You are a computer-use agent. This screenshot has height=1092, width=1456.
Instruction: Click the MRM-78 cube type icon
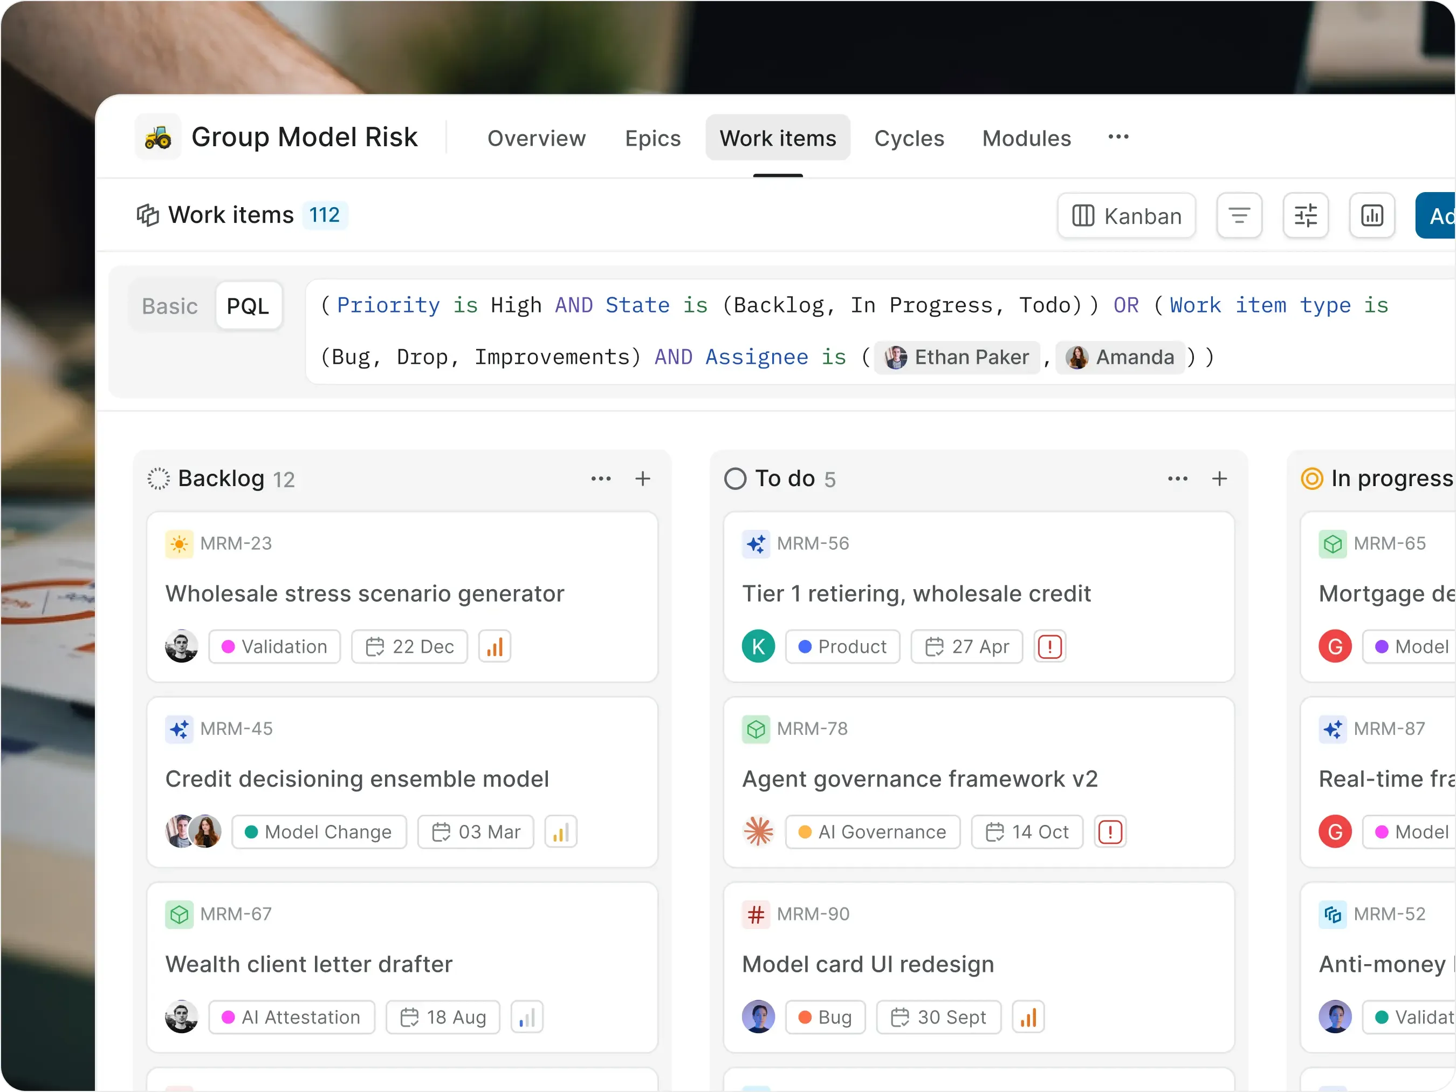click(x=756, y=729)
